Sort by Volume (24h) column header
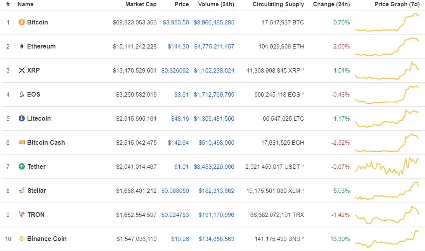This screenshot has height=251, width=425. point(216,4)
